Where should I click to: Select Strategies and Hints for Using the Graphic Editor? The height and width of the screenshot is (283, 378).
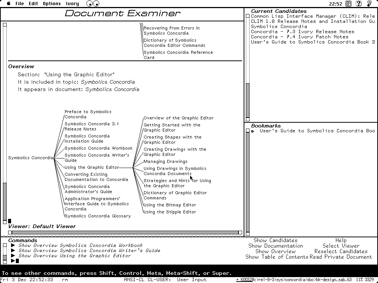point(177,183)
